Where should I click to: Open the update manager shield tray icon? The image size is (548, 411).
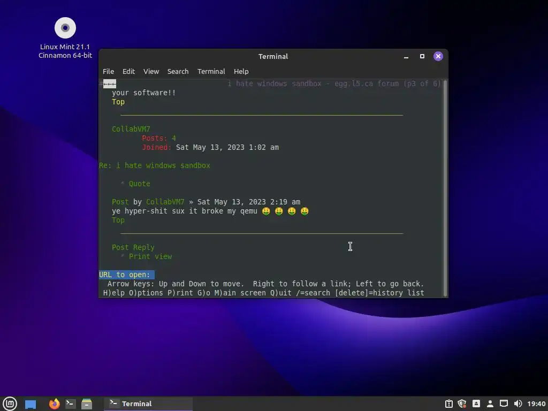click(x=462, y=404)
